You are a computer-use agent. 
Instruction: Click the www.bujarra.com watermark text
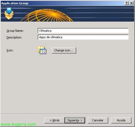click(x=18, y=124)
